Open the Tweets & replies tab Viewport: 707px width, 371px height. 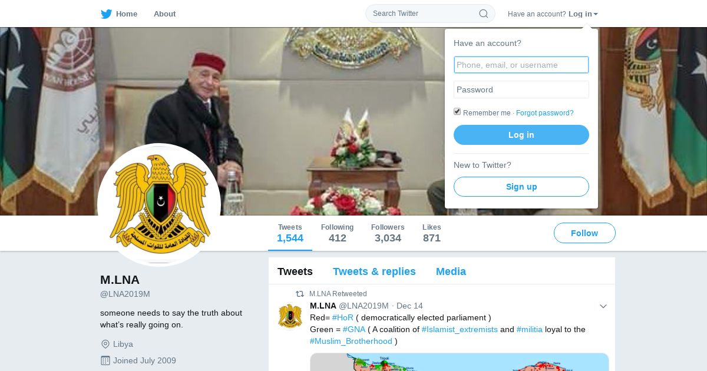(x=374, y=271)
